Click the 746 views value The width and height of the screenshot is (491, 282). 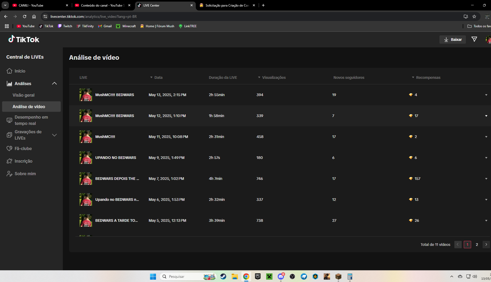tap(260, 179)
